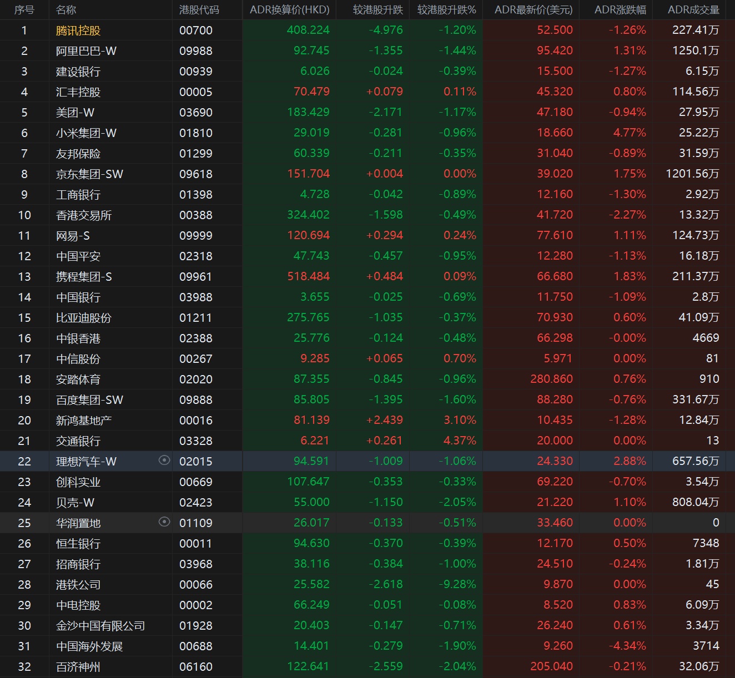Sort by the 序号 column header

point(24,10)
